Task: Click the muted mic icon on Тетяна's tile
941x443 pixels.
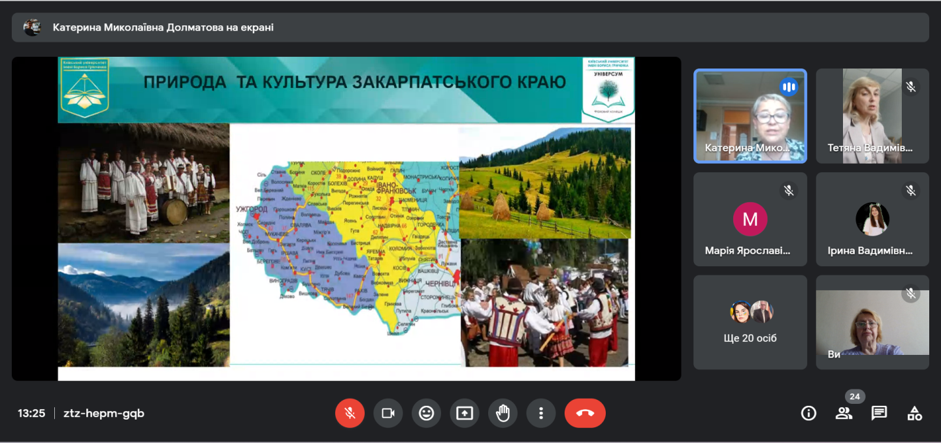Action: [x=911, y=87]
